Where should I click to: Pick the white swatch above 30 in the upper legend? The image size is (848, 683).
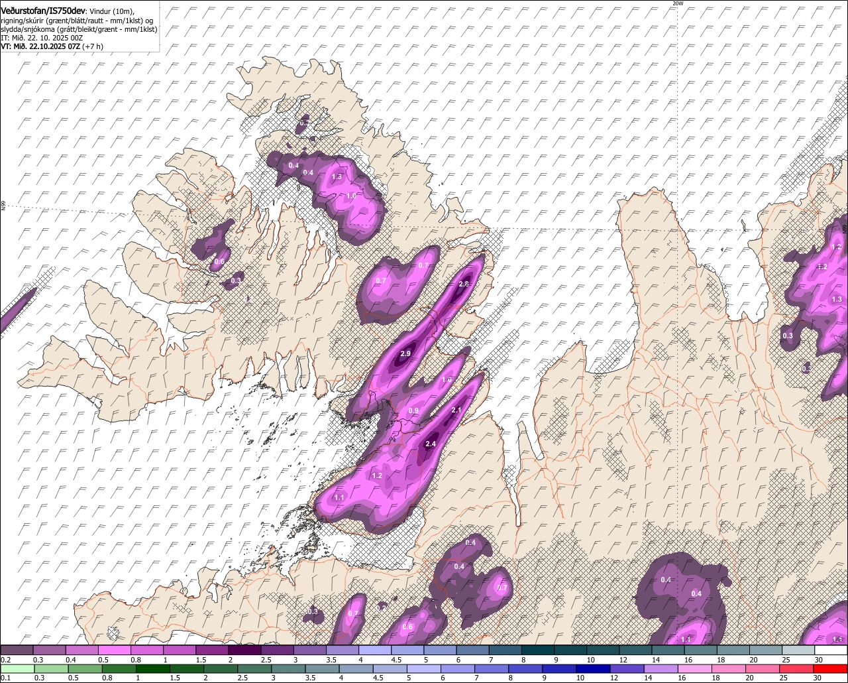831,650
